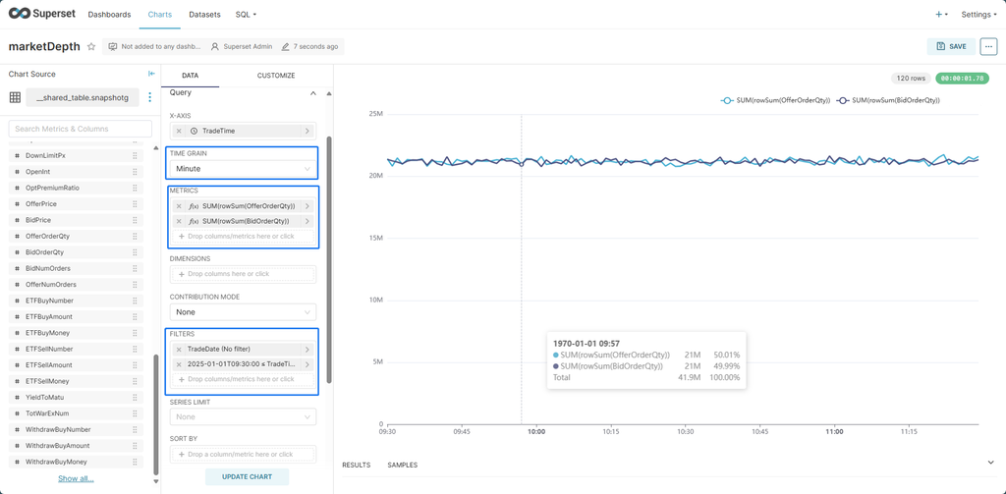Click the Search Metrics & Columns field

81,129
